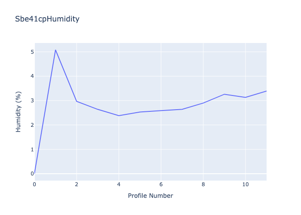Click the line's low point at profile 4
The image size is (301, 215).
click(119, 116)
